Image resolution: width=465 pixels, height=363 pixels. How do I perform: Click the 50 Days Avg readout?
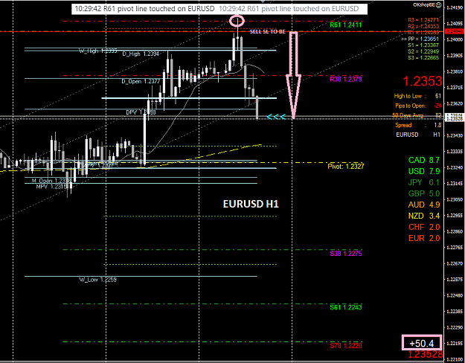[417, 115]
